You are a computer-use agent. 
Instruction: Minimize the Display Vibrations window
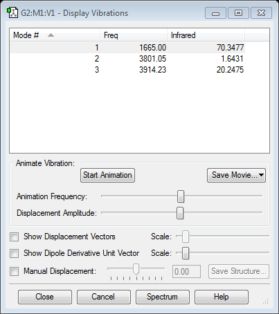[215, 13]
